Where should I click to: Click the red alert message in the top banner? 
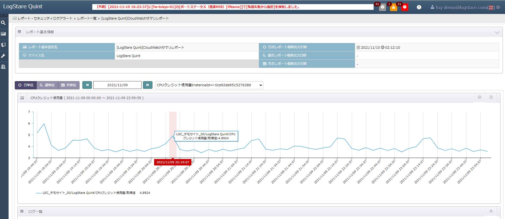198,7
